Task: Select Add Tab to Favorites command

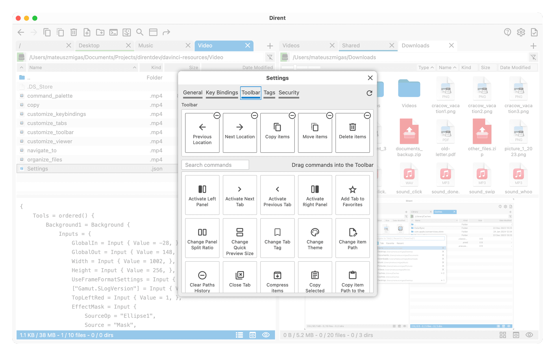Action: click(352, 195)
